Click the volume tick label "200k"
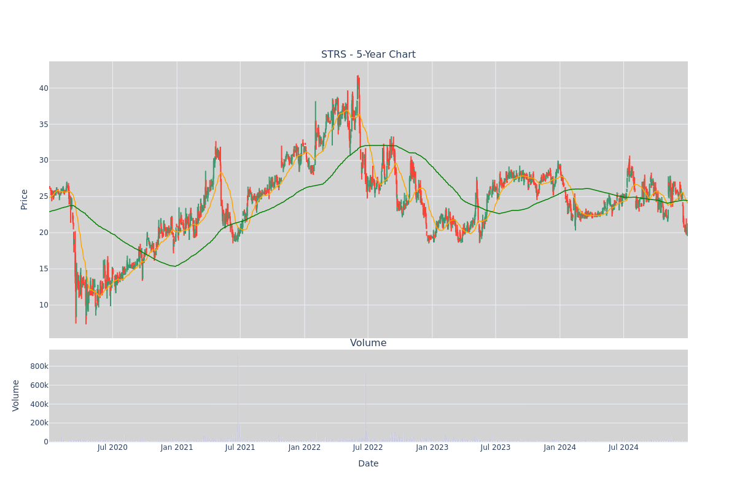The image size is (737, 491). click(x=39, y=423)
